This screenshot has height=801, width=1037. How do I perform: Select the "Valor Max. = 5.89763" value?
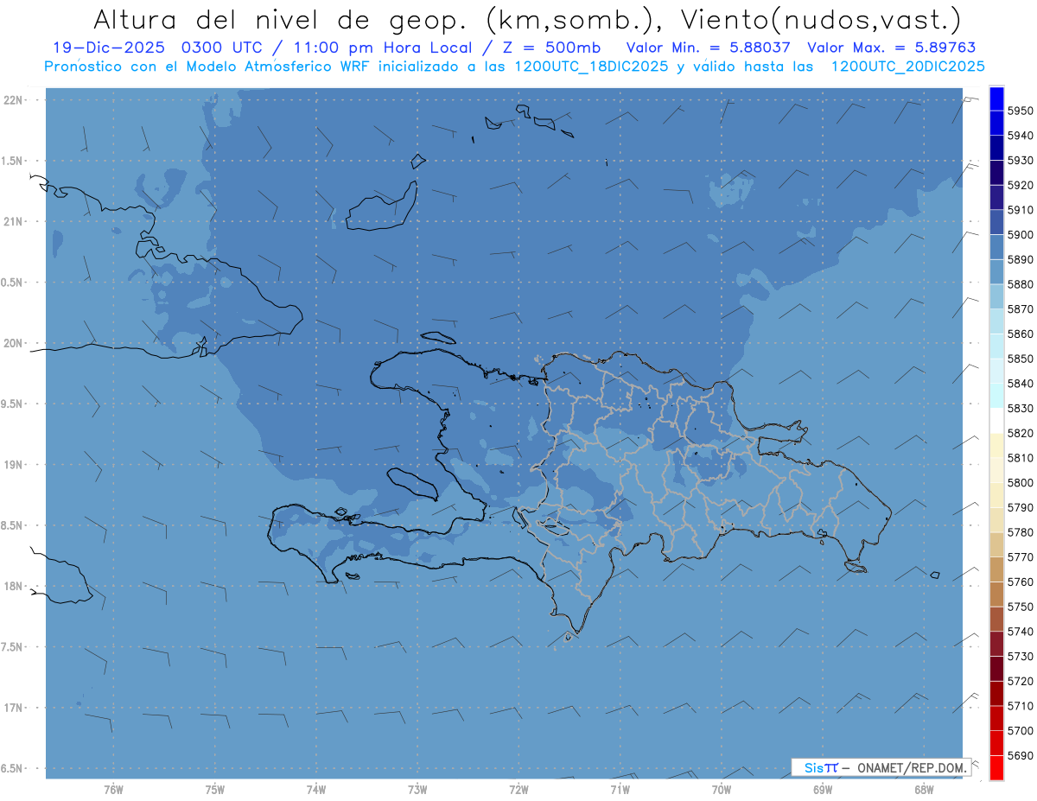pyautogui.click(x=891, y=48)
